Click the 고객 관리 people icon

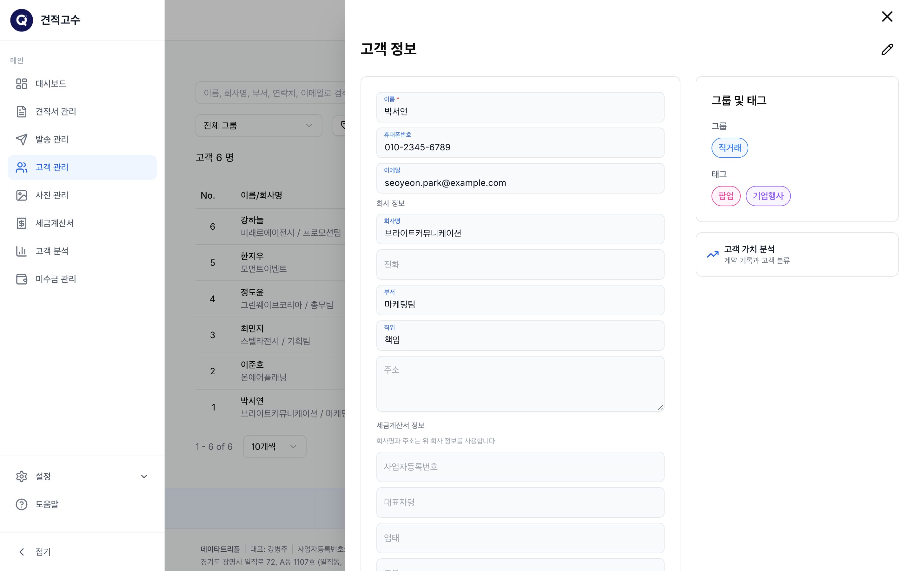click(22, 167)
